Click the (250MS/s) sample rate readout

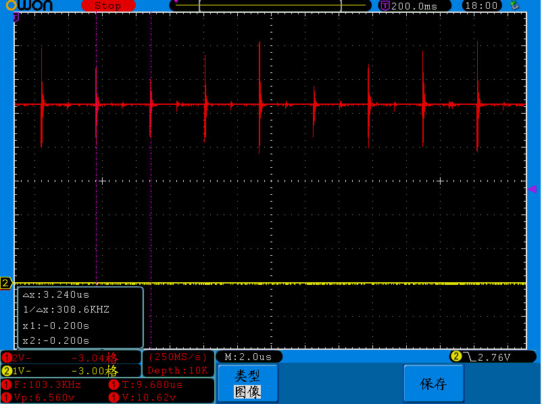(x=178, y=357)
